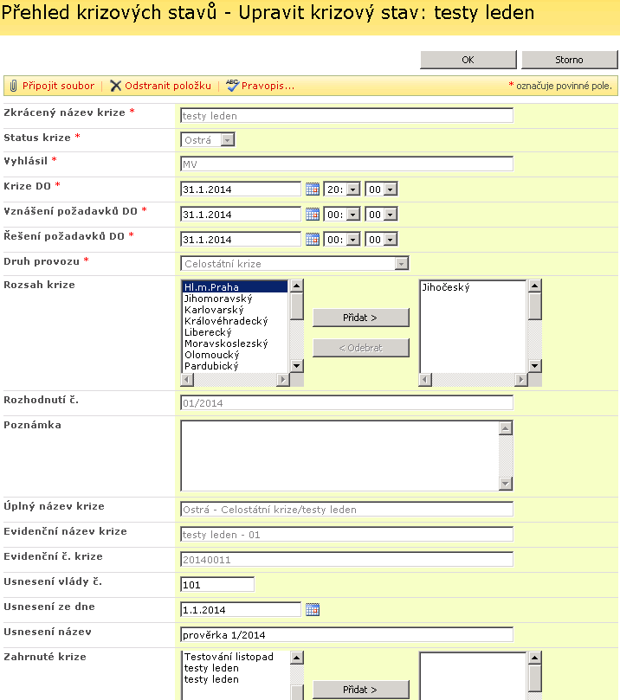This screenshot has width=620, height=700.
Task: Click the Evidenční název krize field
Action: click(x=347, y=534)
